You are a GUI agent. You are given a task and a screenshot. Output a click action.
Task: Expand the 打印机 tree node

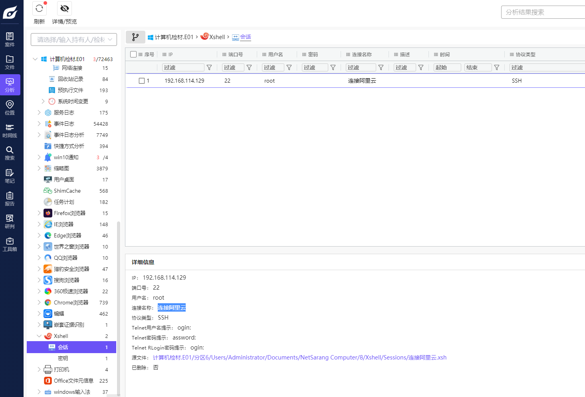coord(39,369)
